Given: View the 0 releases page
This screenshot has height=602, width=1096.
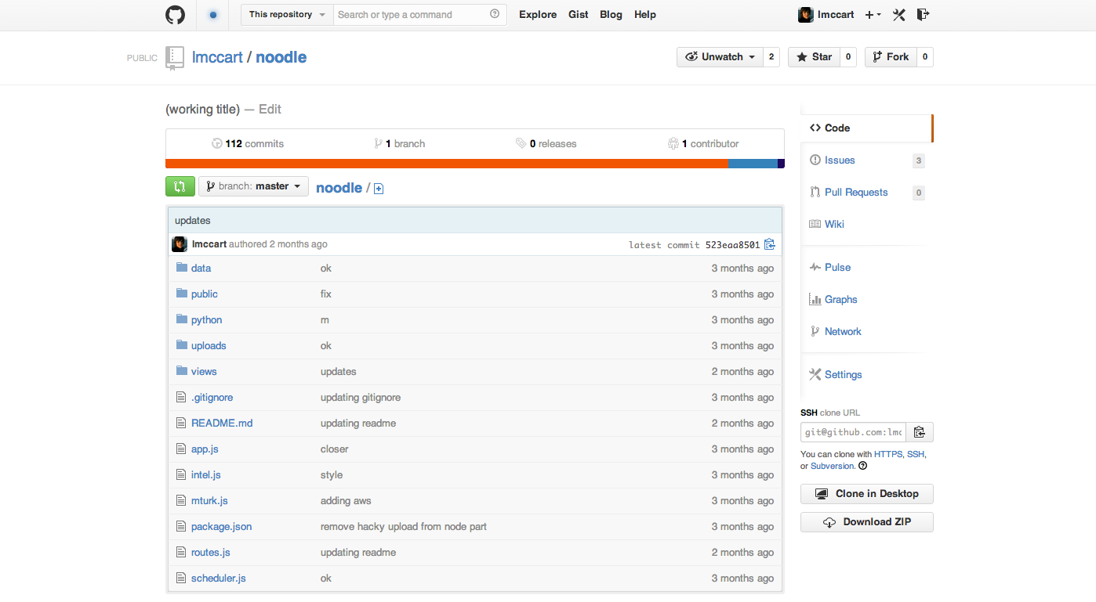Looking at the screenshot, I should coord(546,144).
